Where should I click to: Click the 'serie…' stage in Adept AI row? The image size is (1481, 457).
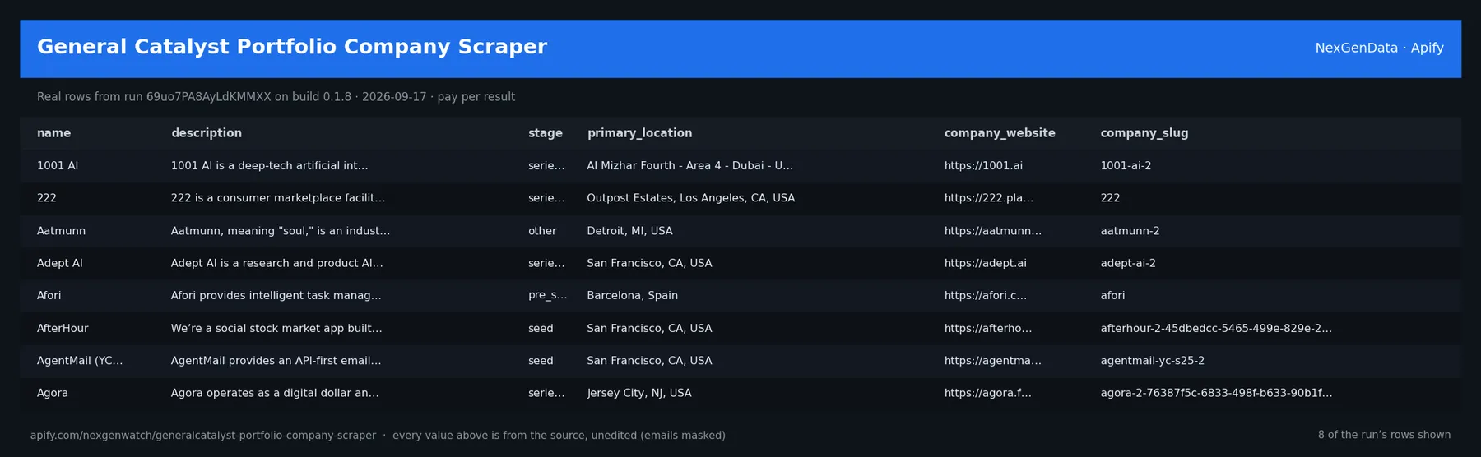coord(546,263)
